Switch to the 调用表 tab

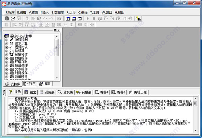tap(47, 92)
